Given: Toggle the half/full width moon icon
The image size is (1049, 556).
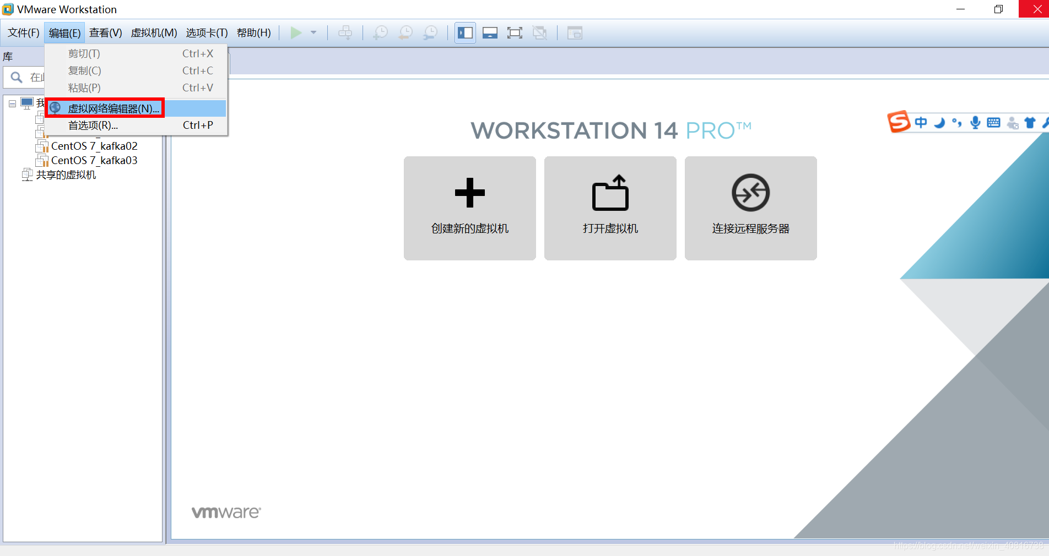Looking at the screenshot, I should [939, 123].
